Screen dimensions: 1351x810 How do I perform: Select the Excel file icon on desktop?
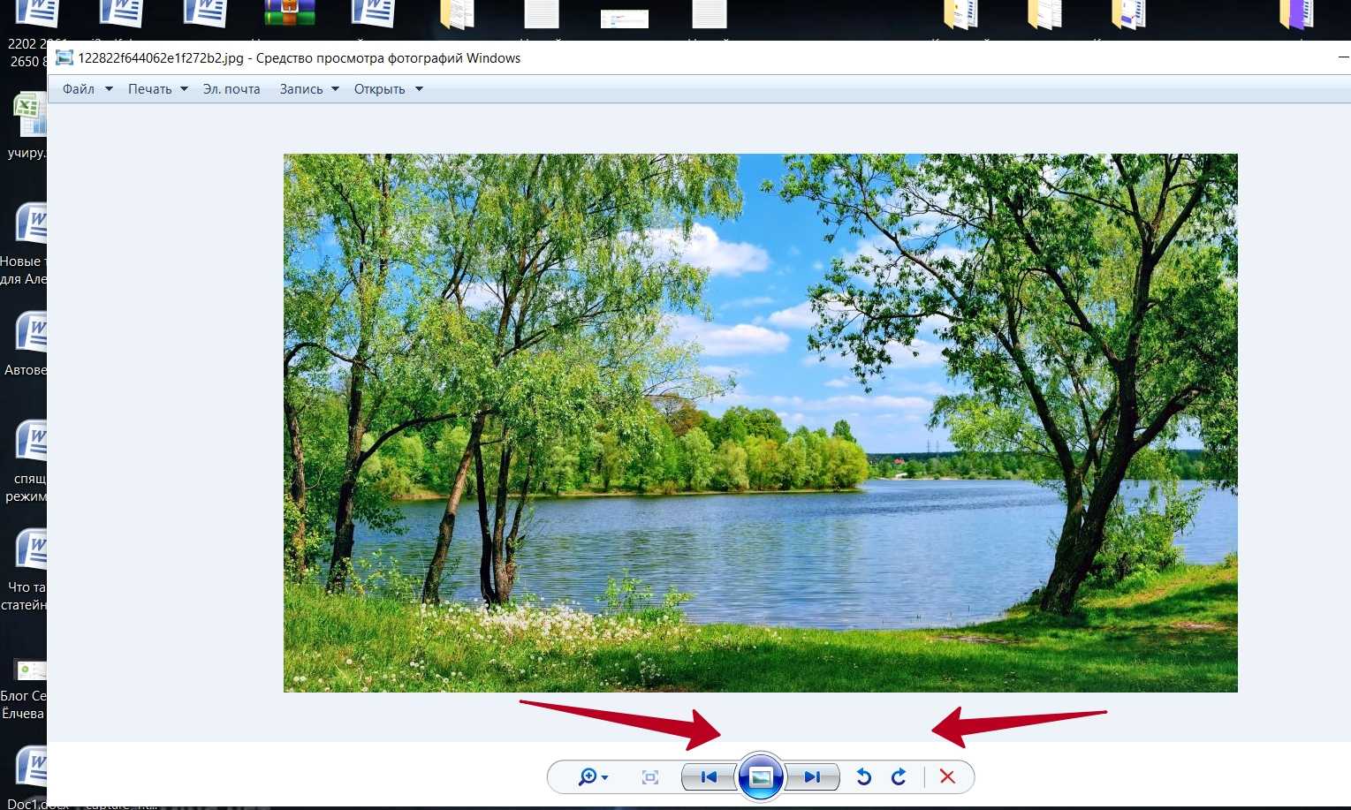[x=30, y=115]
